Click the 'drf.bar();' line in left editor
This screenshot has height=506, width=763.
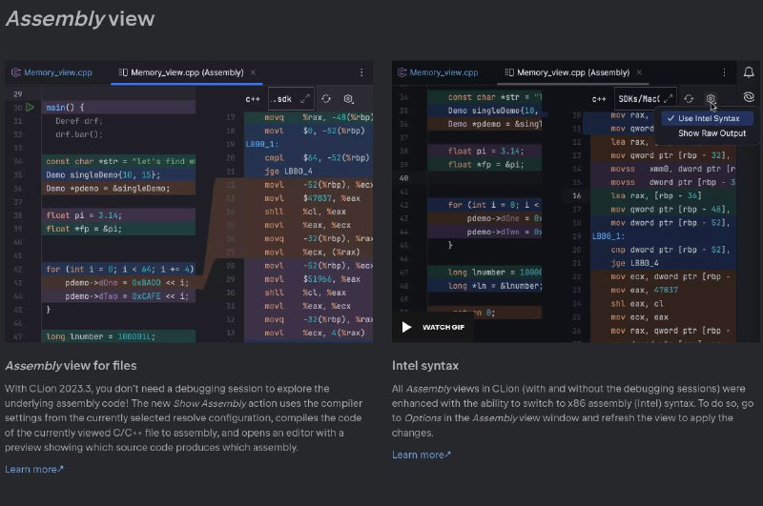79,134
